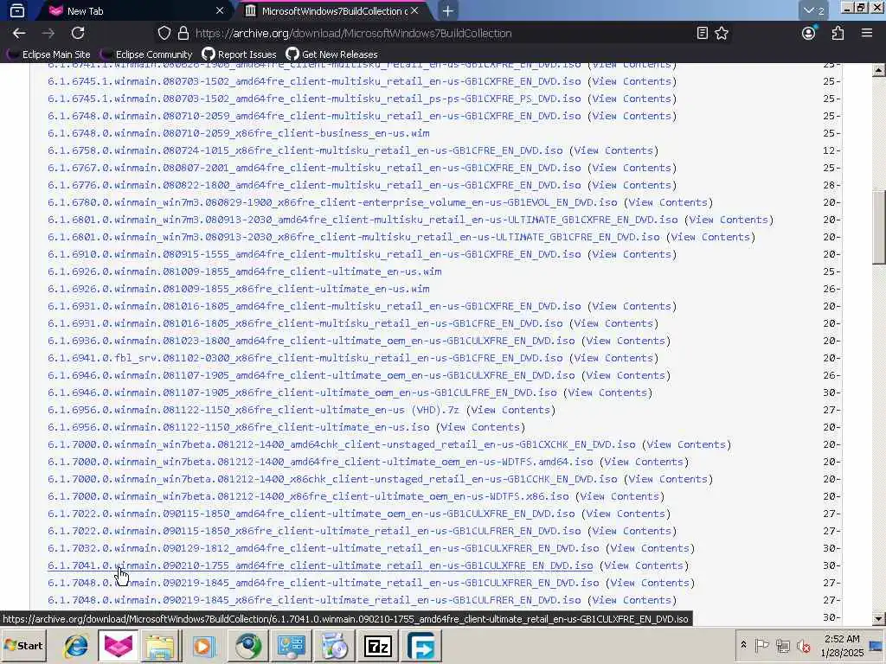View Contents of 6.1.7000.0 WDTFS.amd64.iso

pyautogui.click(x=644, y=462)
